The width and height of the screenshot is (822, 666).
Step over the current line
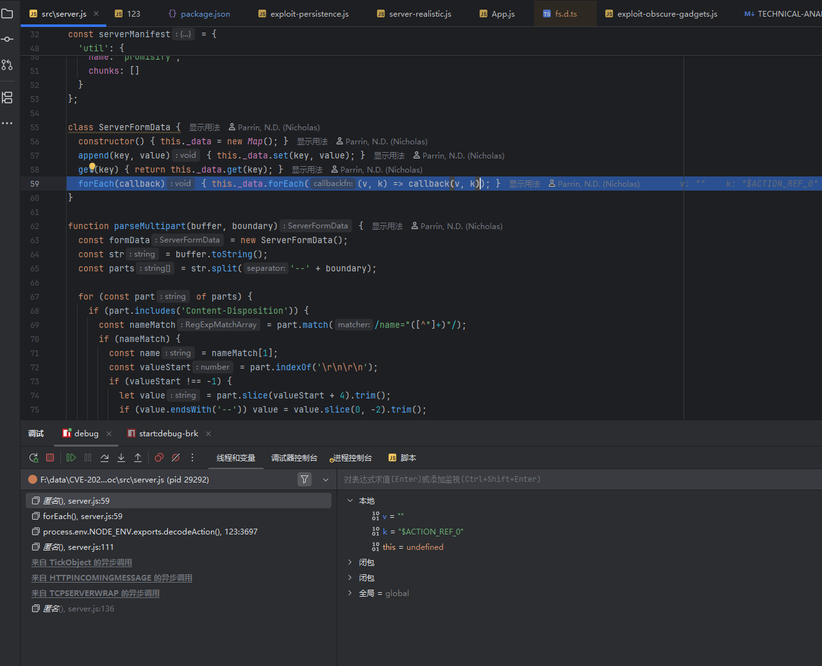[105, 457]
